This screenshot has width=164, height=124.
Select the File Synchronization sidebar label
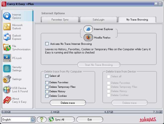pos(21,47)
